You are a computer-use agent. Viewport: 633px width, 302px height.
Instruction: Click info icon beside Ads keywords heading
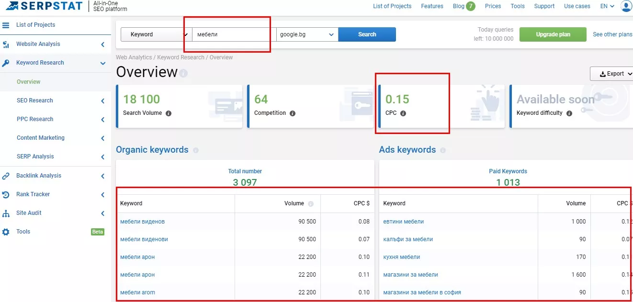(x=443, y=150)
